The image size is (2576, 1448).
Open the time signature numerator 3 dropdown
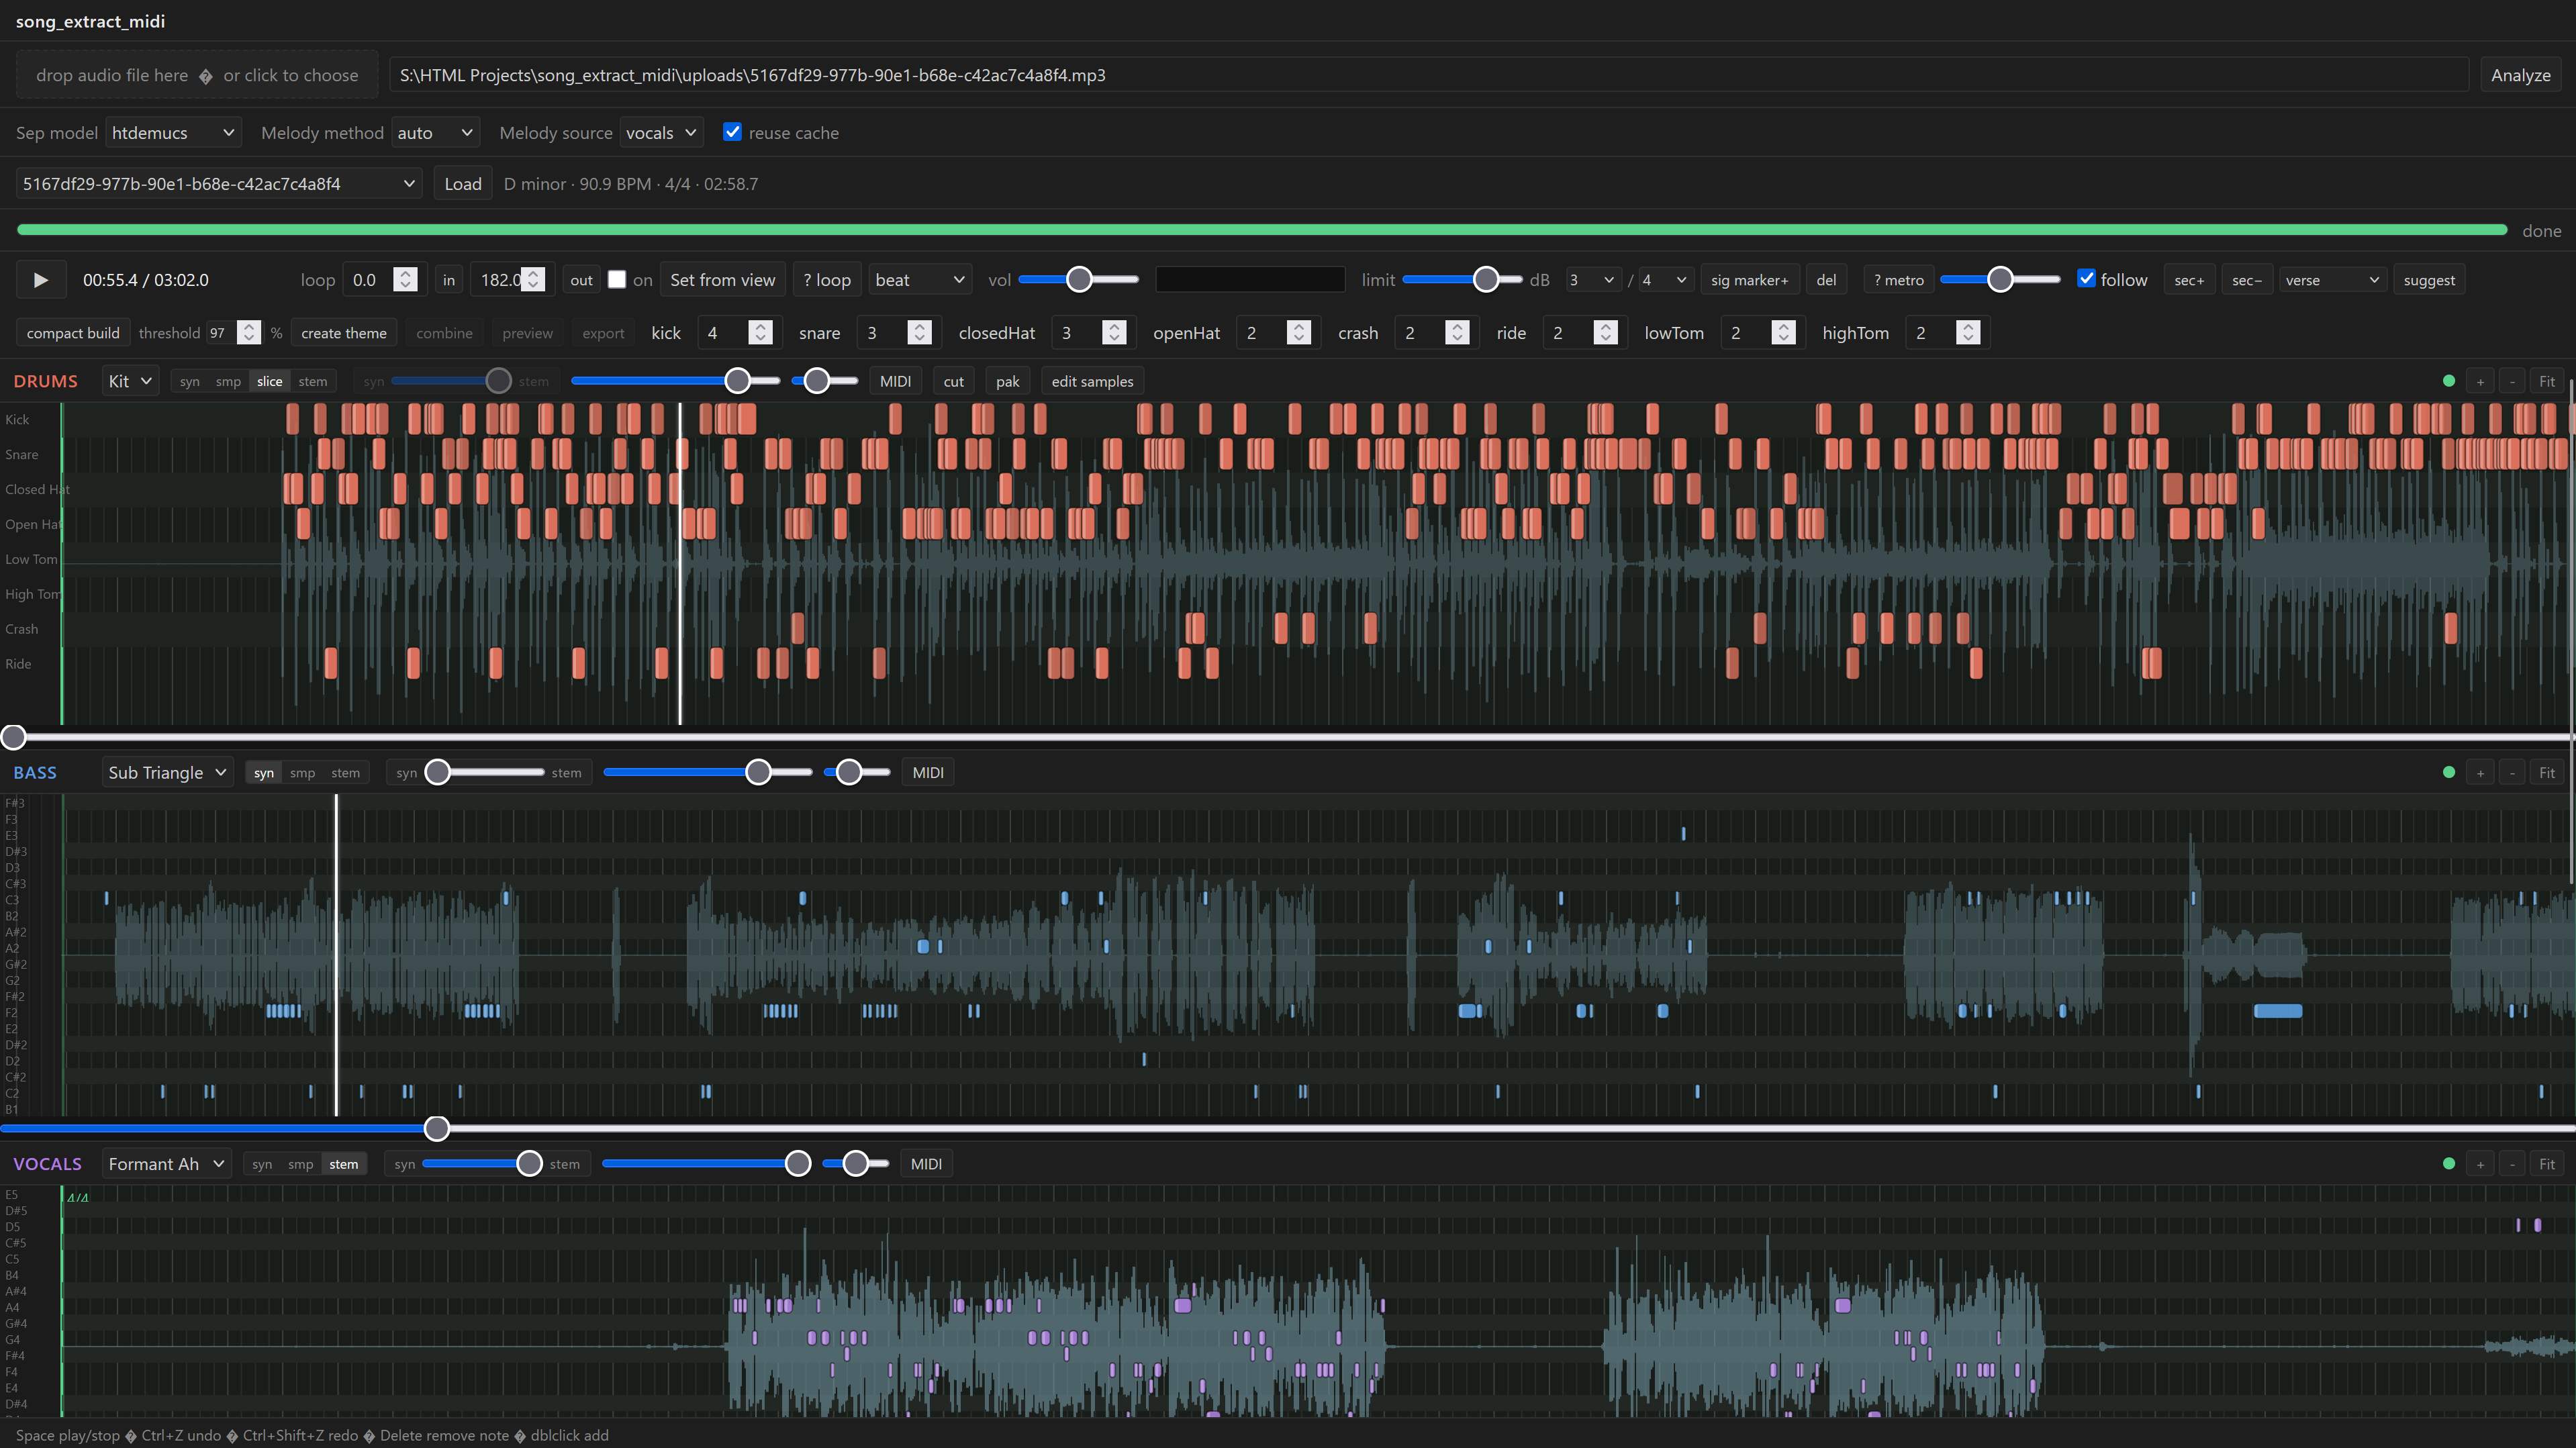click(x=1593, y=280)
